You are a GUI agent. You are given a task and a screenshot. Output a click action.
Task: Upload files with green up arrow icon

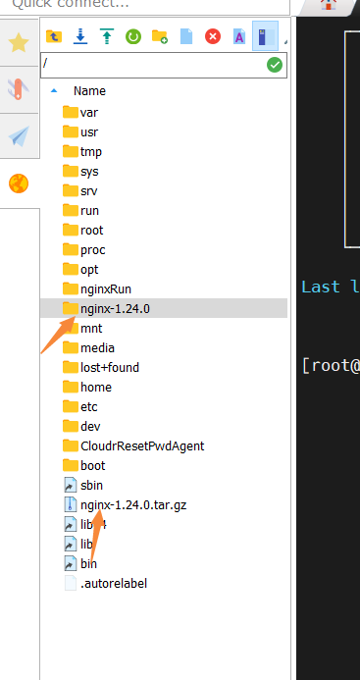[107, 36]
